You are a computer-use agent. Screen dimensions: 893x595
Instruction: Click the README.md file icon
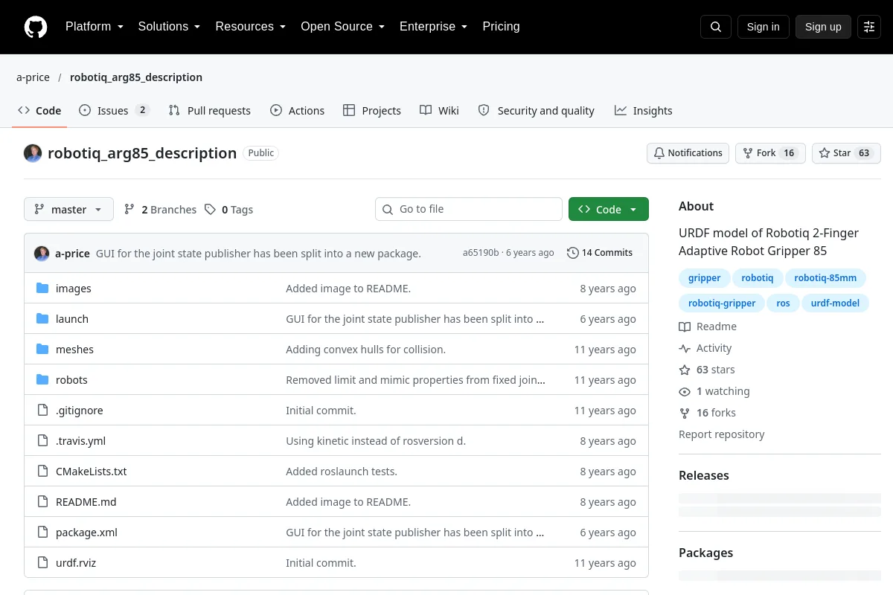(x=42, y=502)
